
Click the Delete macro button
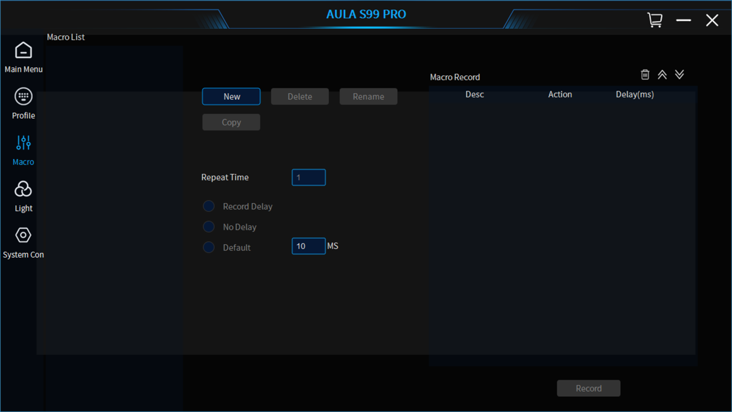tap(300, 96)
